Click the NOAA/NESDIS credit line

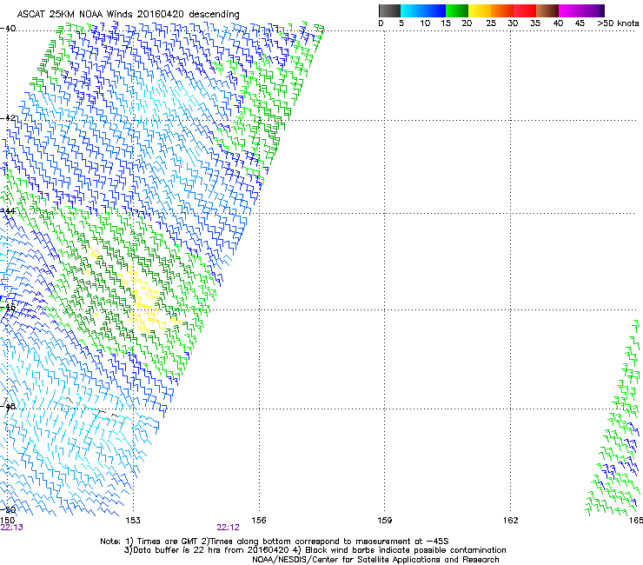click(x=375, y=560)
